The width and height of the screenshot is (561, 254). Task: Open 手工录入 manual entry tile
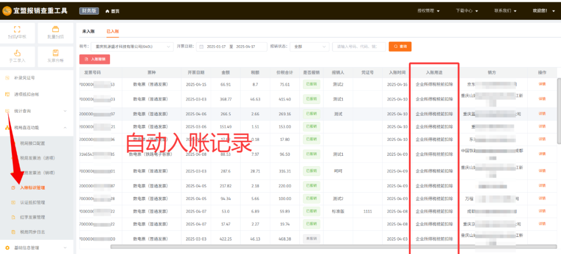coord(17,57)
